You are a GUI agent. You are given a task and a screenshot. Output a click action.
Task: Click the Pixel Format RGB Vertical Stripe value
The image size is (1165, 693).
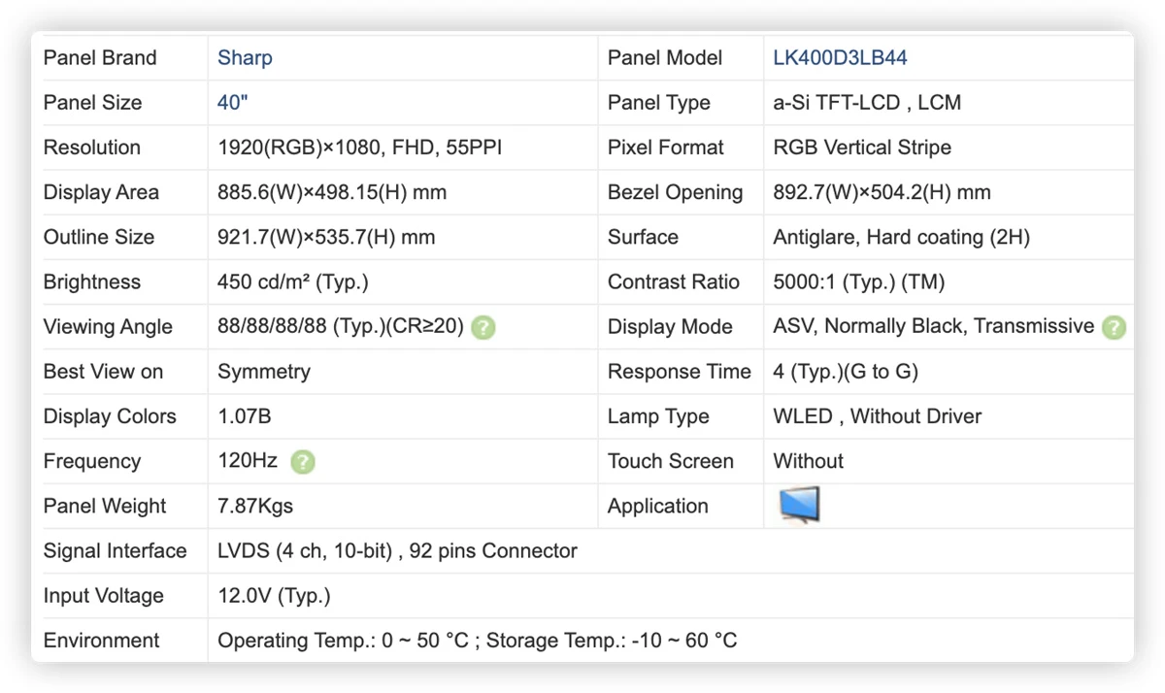click(862, 148)
